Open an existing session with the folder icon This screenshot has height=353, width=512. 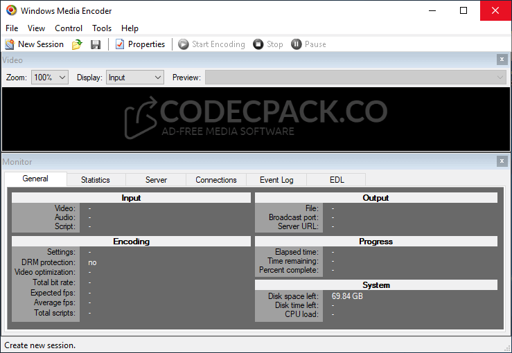(77, 44)
